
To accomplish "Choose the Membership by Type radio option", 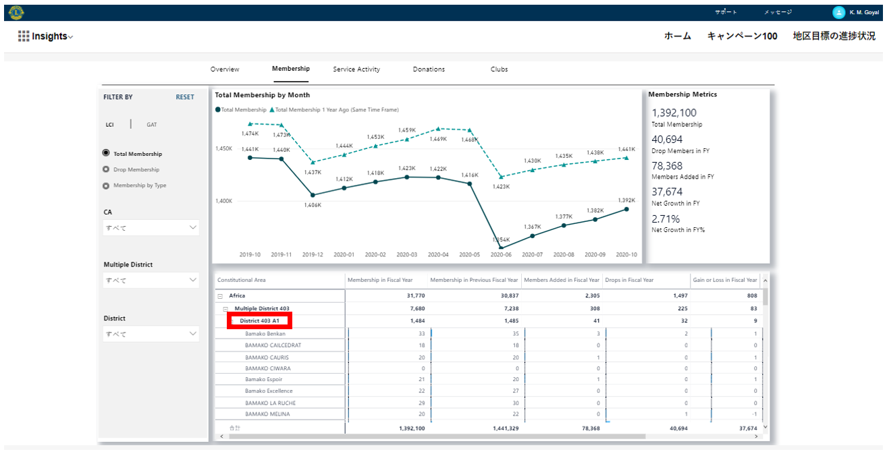I will pyautogui.click(x=106, y=186).
